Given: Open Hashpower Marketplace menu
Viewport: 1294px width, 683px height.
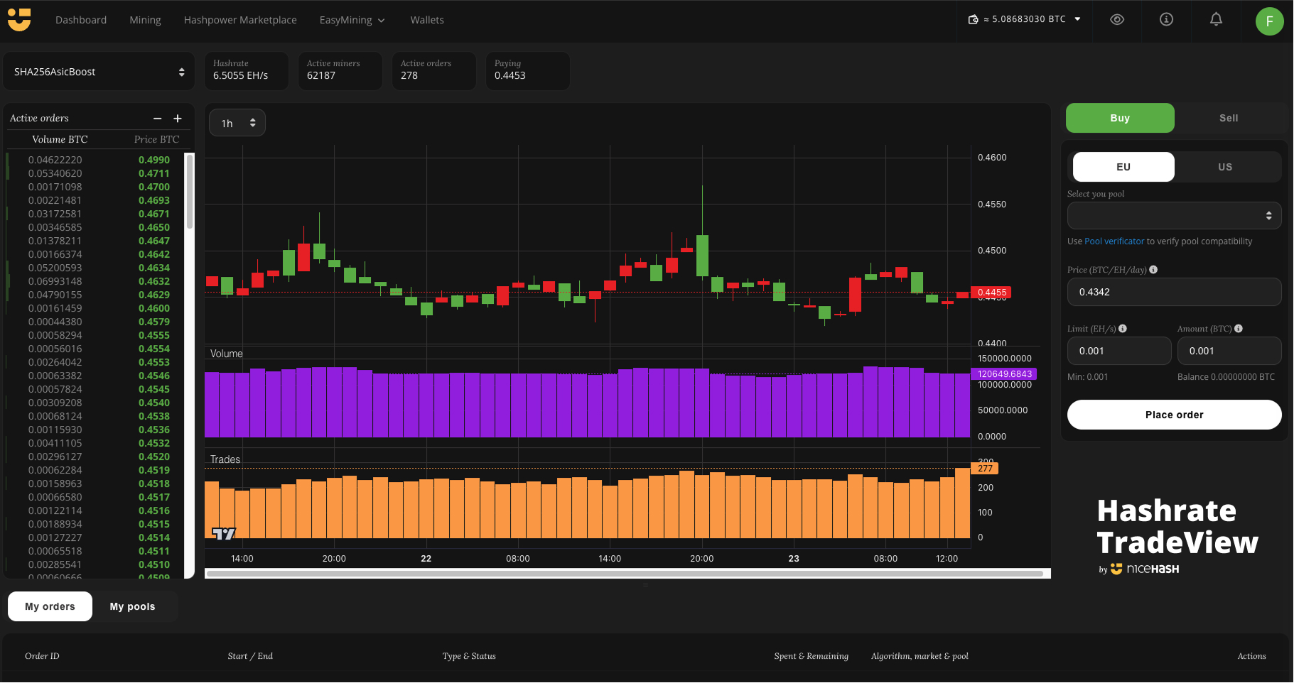Looking at the screenshot, I should [240, 20].
